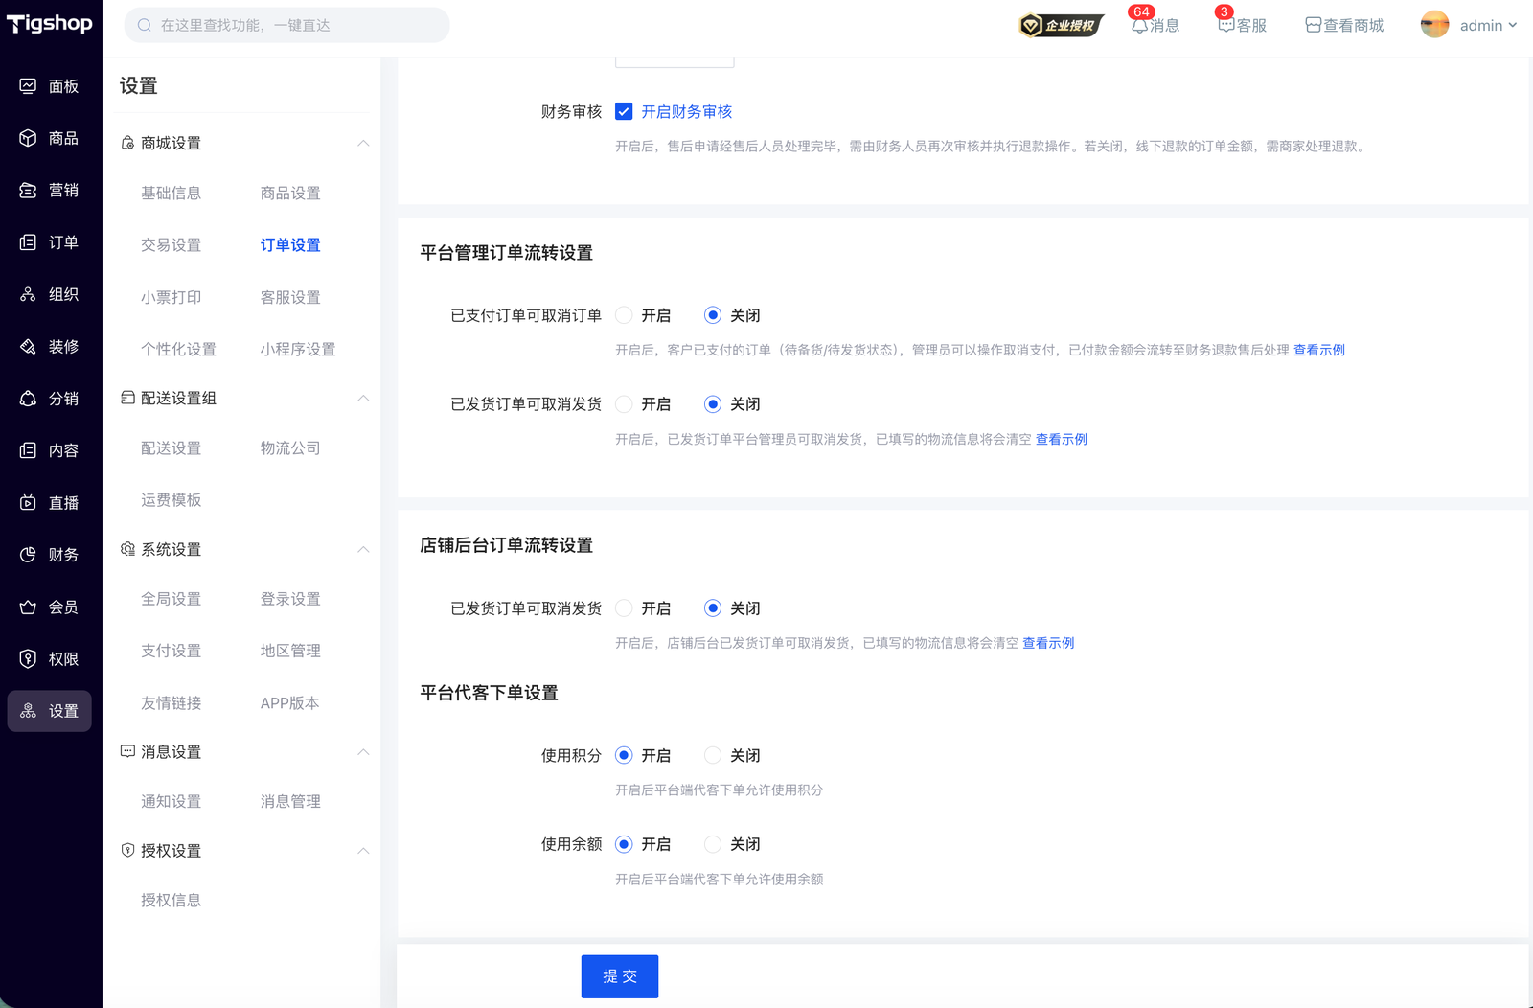Open the 面板 dashboard icon in sidebar
Screen dimensions: 1533x1008
tap(28, 86)
